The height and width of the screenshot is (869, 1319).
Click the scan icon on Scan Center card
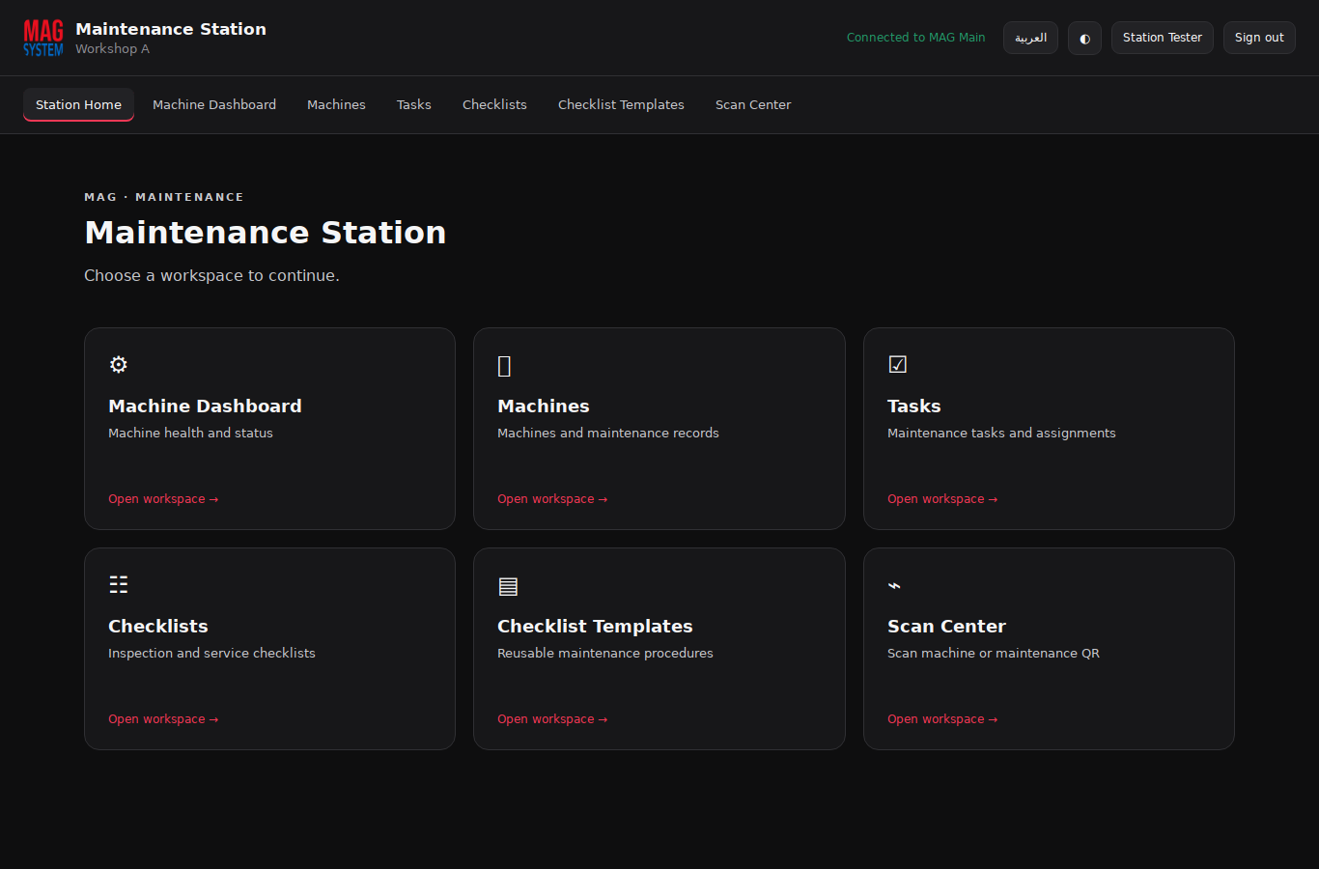(x=894, y=585)
